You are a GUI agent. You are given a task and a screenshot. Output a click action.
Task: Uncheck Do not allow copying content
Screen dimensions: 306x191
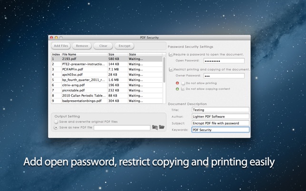coord(183,89)
